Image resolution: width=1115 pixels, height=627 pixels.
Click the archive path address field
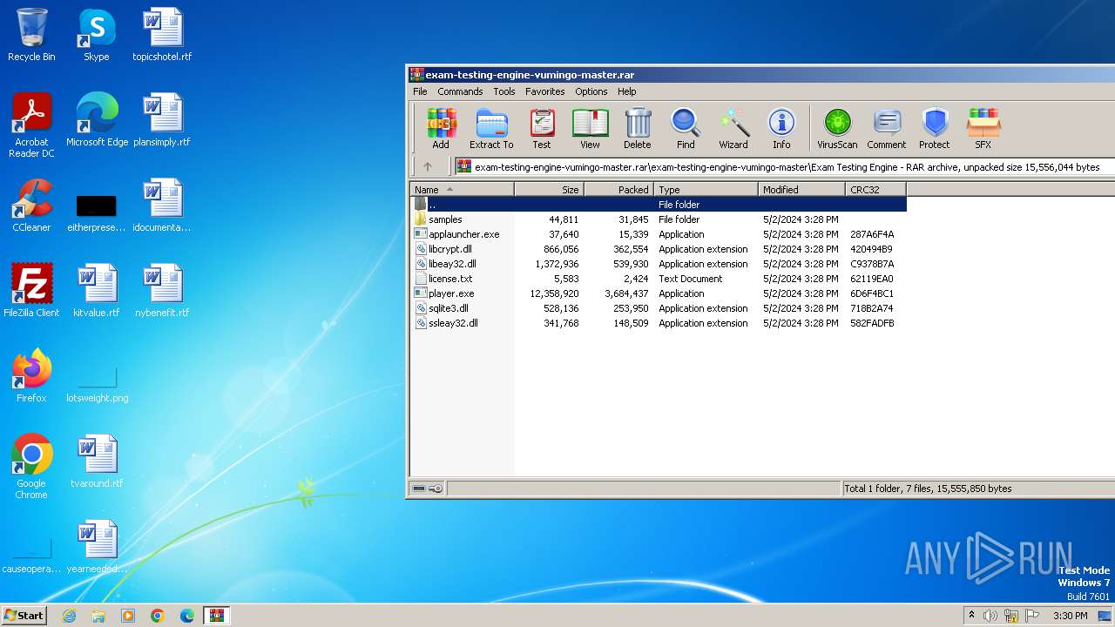(784, 166)
